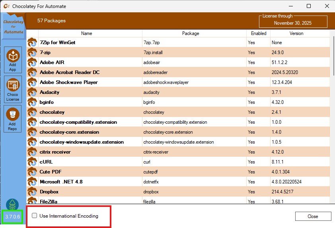Click the package icon for cURL
Screen dimensions: 335x228
coord(32,162)
